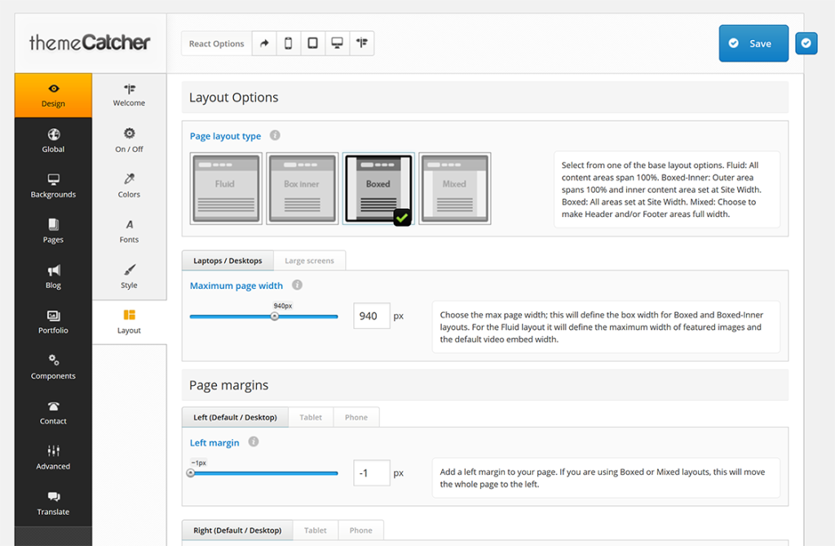Viewport: 835px width, 546px height.
Task: Select the desktop preview icon
Action: tap(337, 42)
